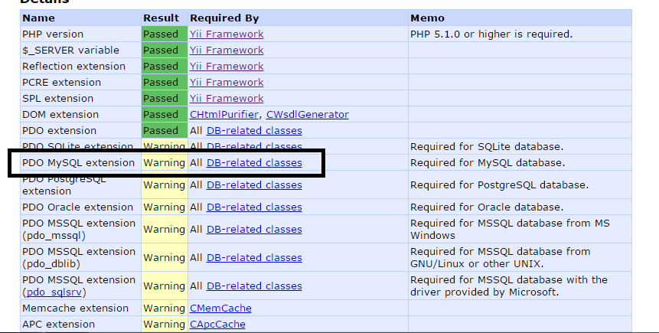This screenshot has height=333, width=659.
Task: Select the Memcache extension name cell
Action: click(x=80, y=309)
